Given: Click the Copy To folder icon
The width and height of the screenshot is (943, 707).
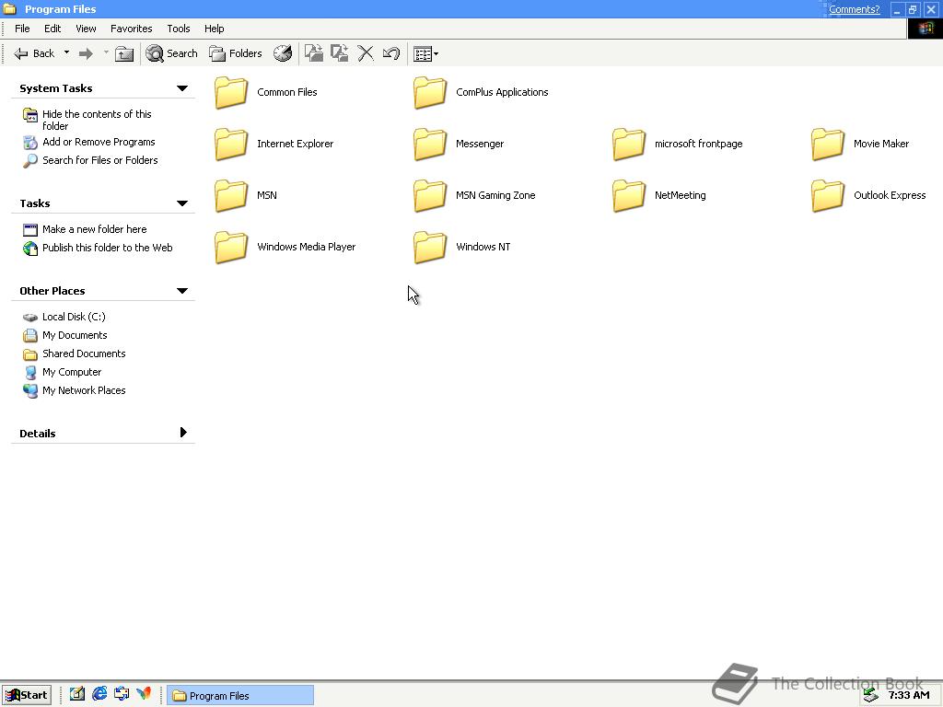Looking at the screenshot, I should (x=340, y=53).
